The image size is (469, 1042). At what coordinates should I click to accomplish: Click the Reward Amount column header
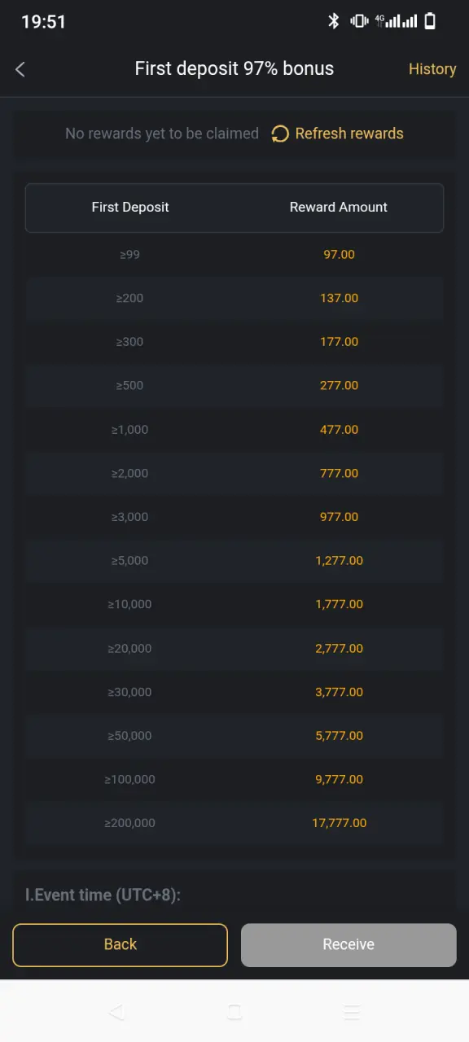click(339, 207)
